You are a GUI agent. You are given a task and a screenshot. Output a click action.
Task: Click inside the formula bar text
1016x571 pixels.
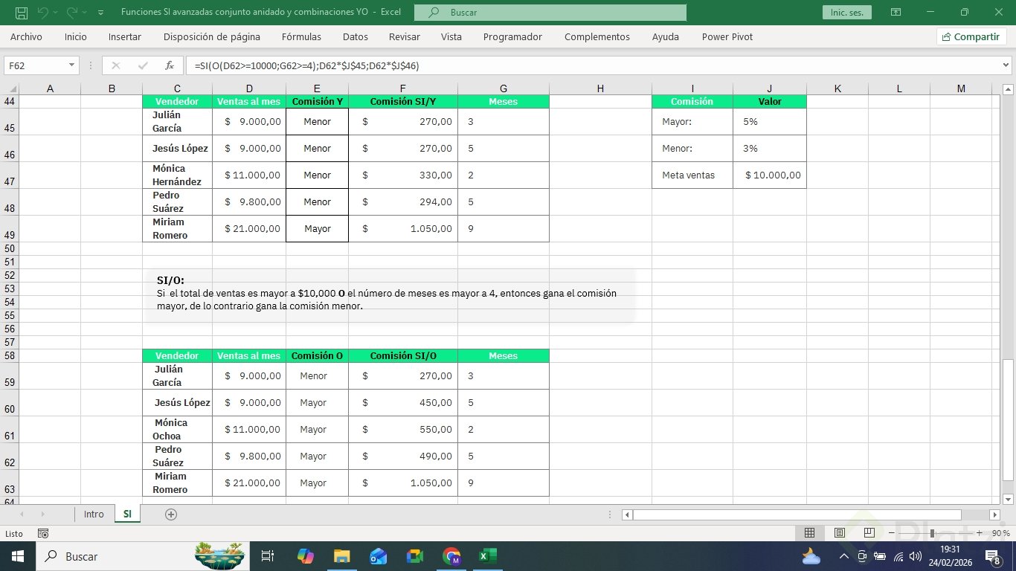593,65
